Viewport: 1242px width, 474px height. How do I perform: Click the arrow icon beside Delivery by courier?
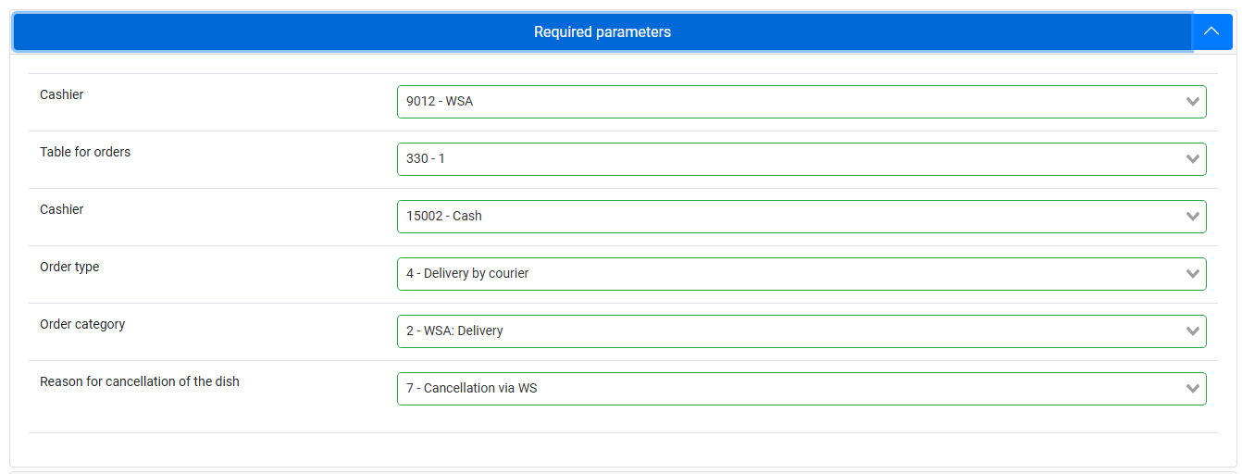(x=1193, y=274)
